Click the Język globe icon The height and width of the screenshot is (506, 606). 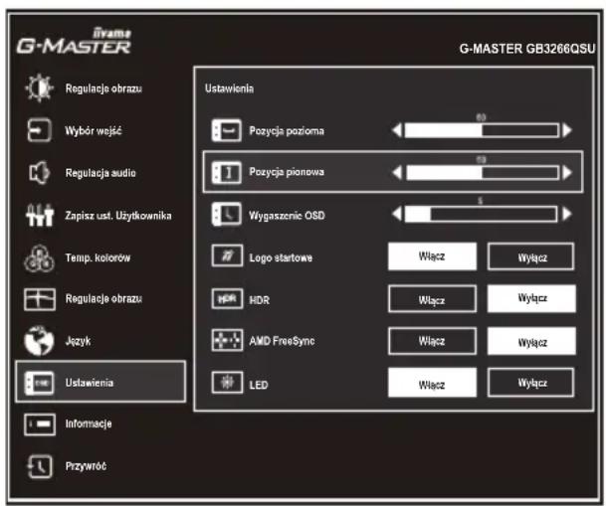[x=39, y=340]
